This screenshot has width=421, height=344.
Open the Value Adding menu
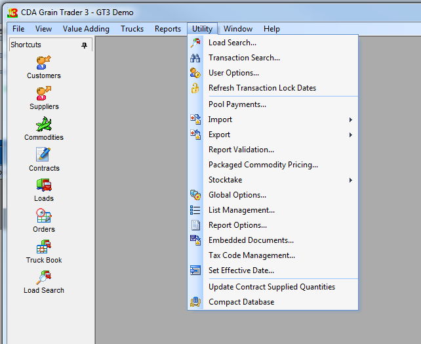tap(86, 29)
